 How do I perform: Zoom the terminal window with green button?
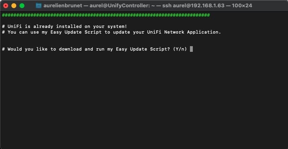tap(22, 6)
